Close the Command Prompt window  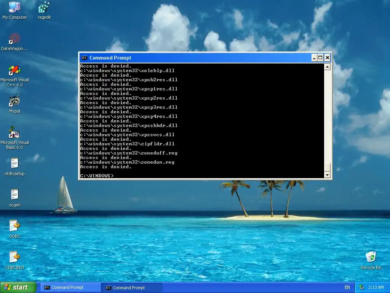click(x=328, y=58)
